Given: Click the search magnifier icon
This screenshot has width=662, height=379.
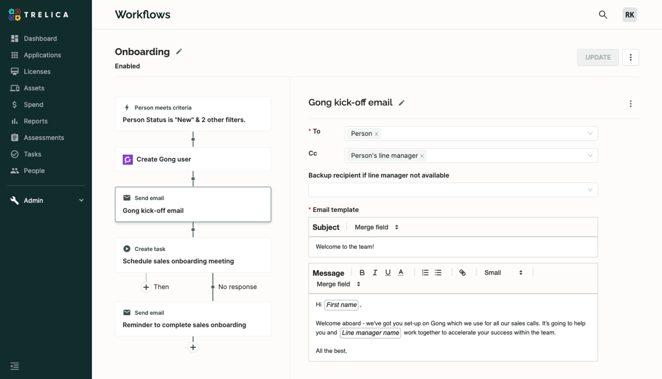Looking at the screenshot, I should [603, 15].
